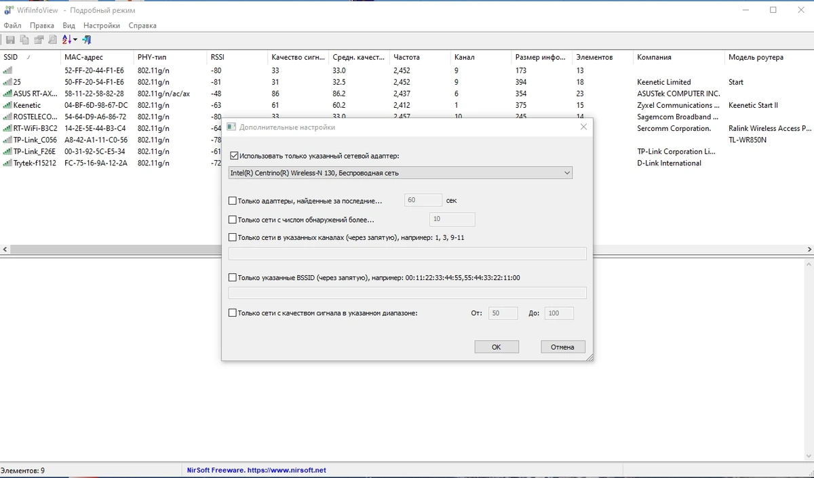Viewport: 814px width, 478px height.
Task: Click the signal icon of ASUS RT-AX network
Action: coord(7,94)
